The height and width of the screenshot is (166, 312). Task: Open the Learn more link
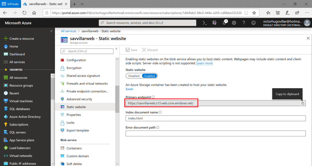click(204, 63)
